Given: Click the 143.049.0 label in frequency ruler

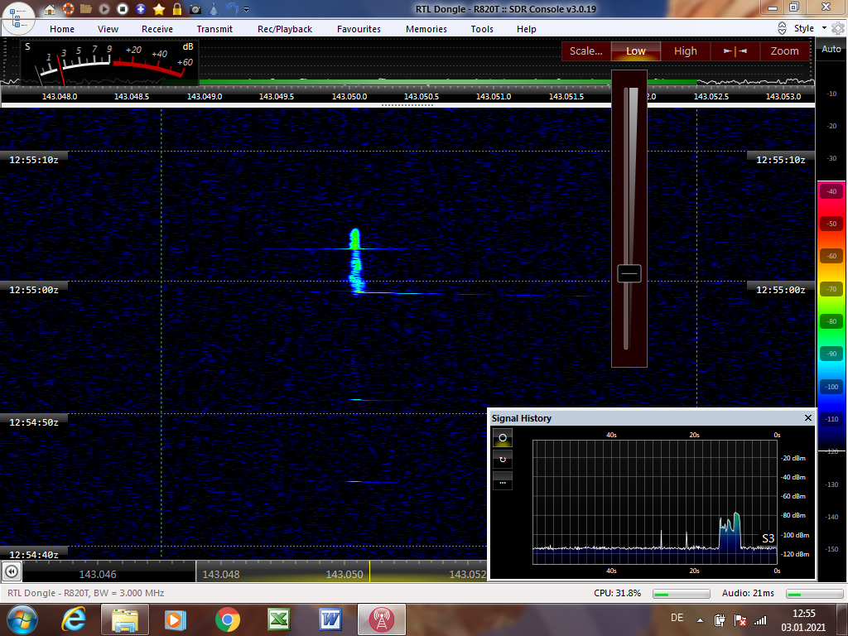Looking at the screenshot, I should 205,96.
